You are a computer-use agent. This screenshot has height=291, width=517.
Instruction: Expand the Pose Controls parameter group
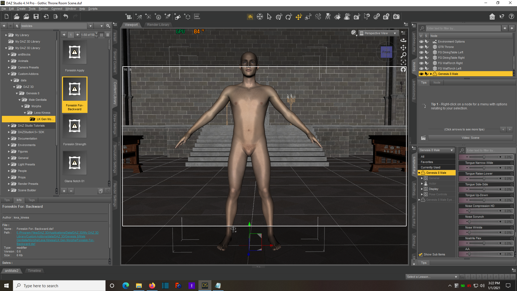(x=422, y=195)
